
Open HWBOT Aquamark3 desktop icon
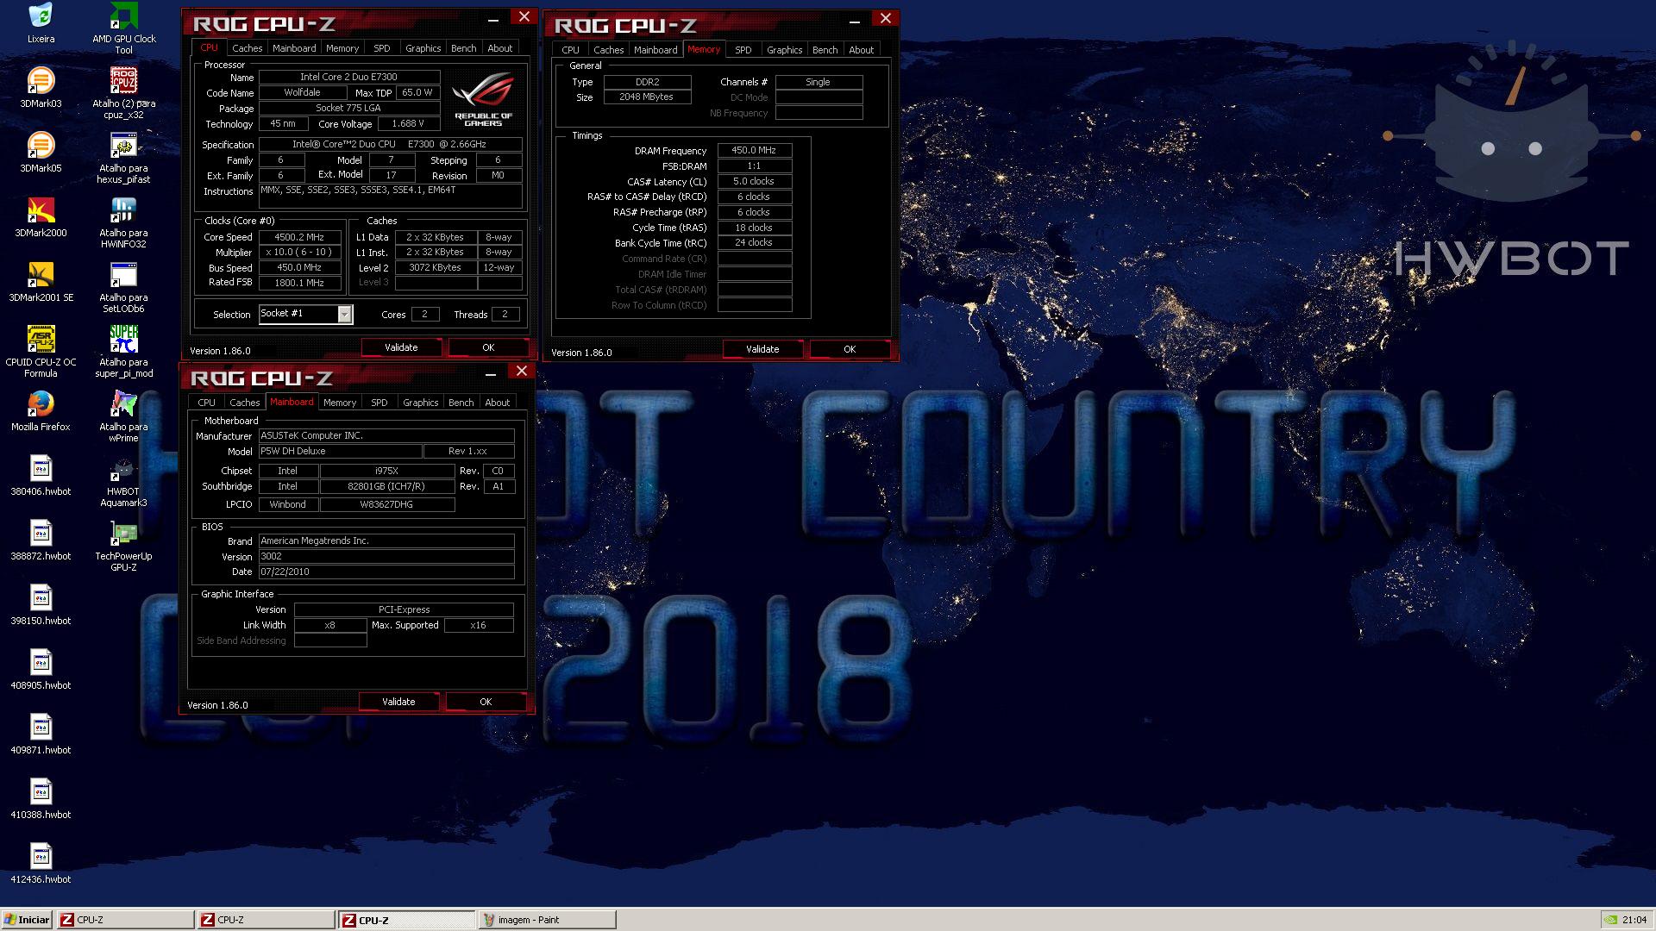tap(124, 468)
